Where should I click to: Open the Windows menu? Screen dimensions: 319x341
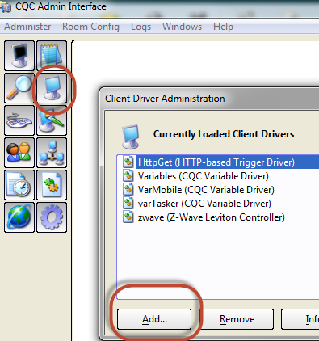182,27
